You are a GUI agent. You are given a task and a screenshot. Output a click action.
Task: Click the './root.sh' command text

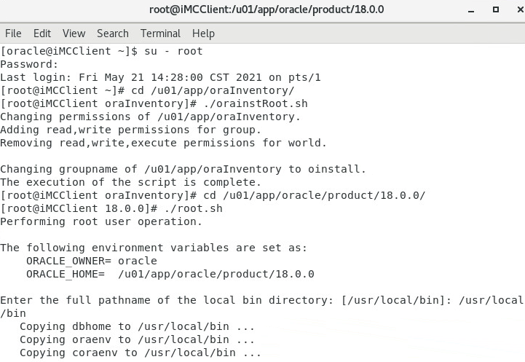pyautogui.click(x=193, y=208)
